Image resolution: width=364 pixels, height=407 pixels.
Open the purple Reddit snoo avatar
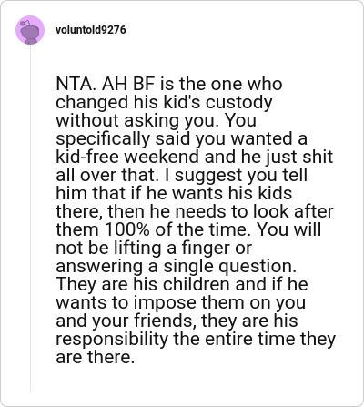(x=30, y=30)
